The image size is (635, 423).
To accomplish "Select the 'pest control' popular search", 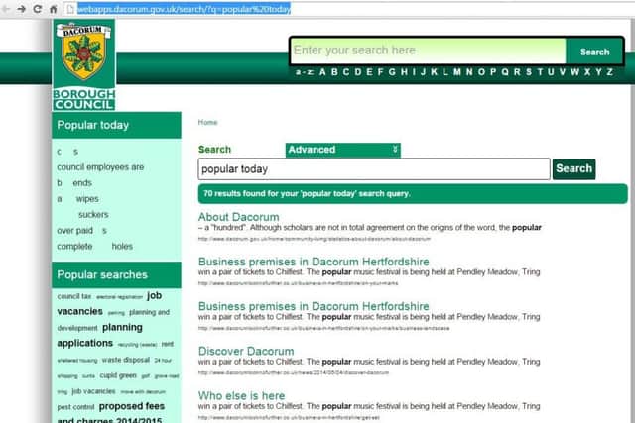I will pyautogui.click(x=75, y=407).
